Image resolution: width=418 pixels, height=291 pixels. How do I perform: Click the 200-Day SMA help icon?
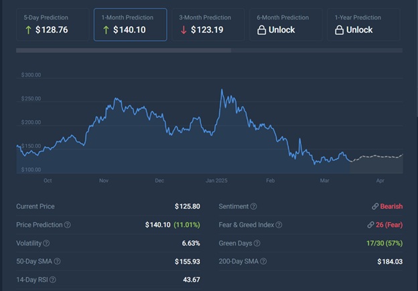261,261
